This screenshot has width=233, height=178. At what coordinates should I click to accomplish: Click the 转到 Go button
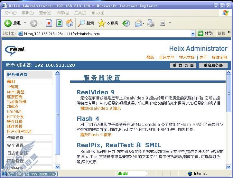(x=205, y=33)
